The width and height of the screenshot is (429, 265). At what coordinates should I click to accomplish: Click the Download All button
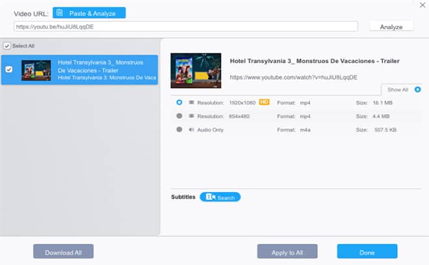[x=64, y=251]
